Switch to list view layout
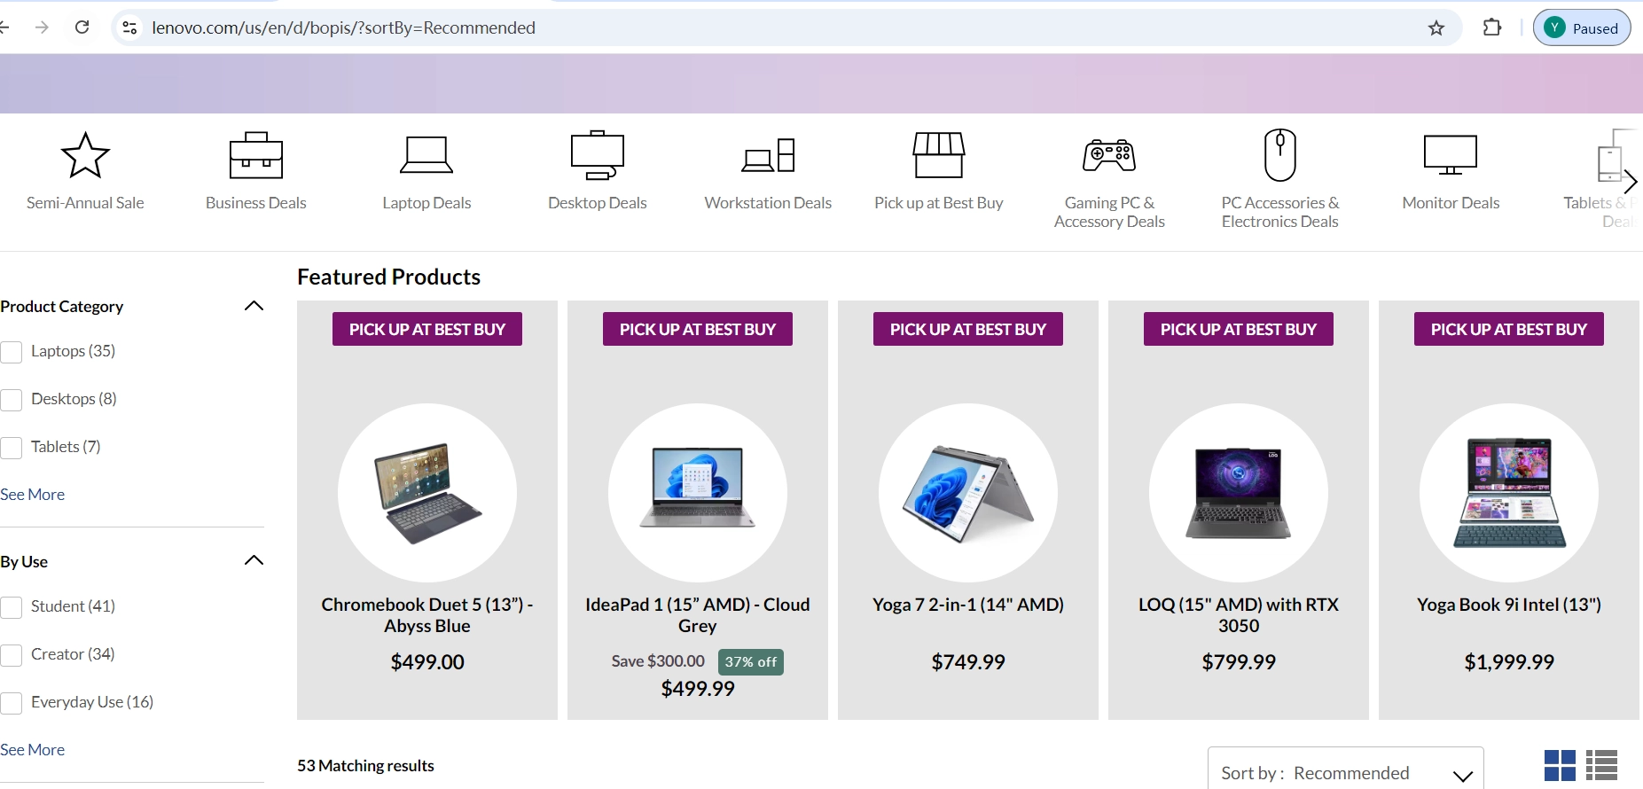1643x789 pixels. [x=1601, y=765]
